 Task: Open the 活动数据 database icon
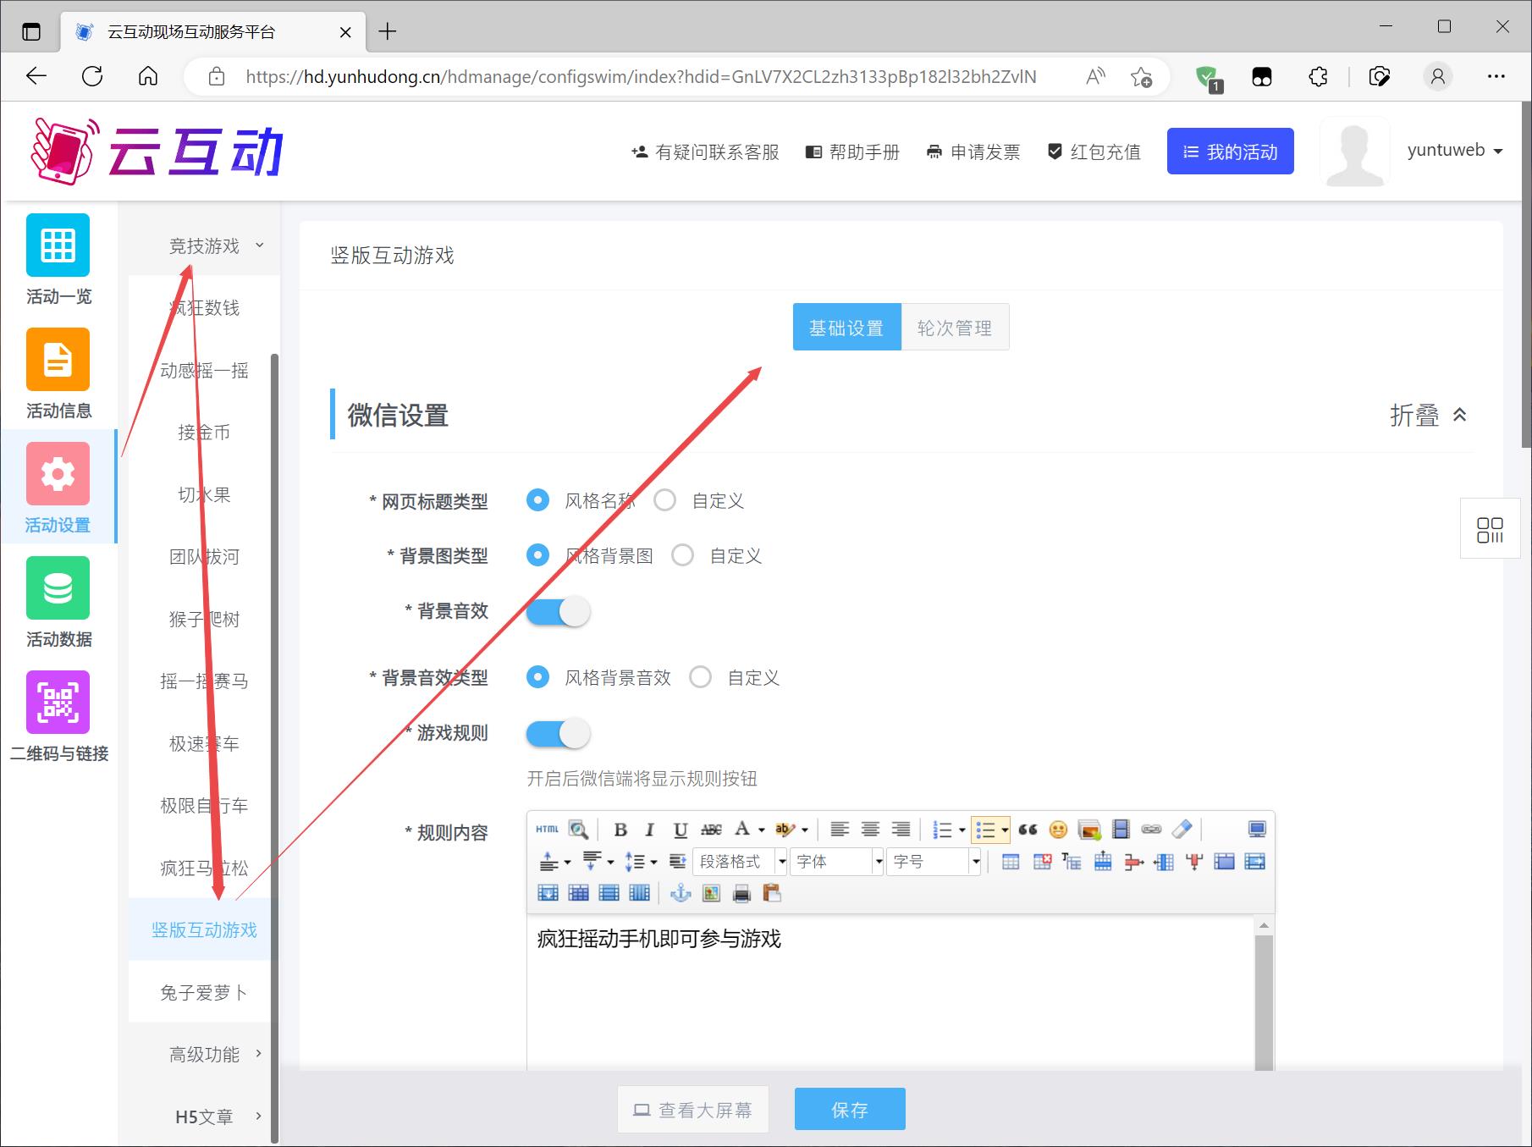[x=58, y=587]
